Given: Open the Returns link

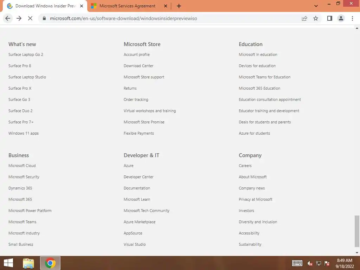Looking at the screenshot, I should coord(130,88).
